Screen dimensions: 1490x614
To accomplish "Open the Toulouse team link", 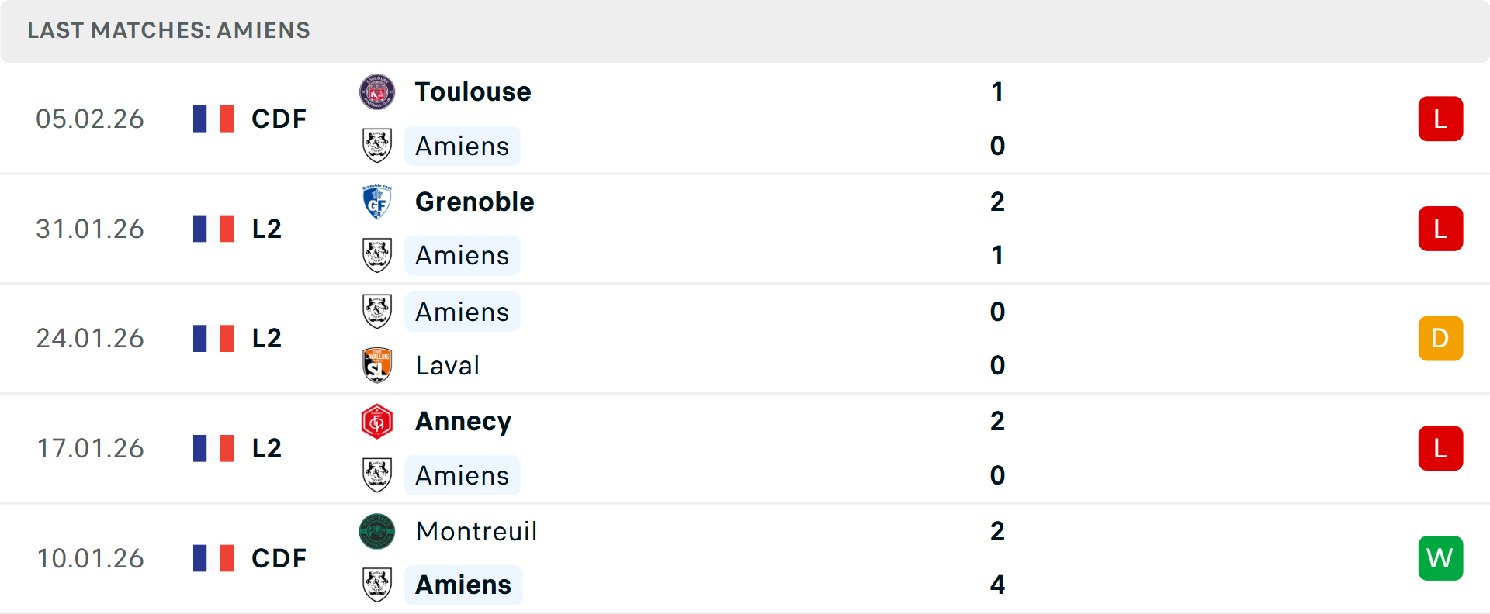I will tap(473, 92).
